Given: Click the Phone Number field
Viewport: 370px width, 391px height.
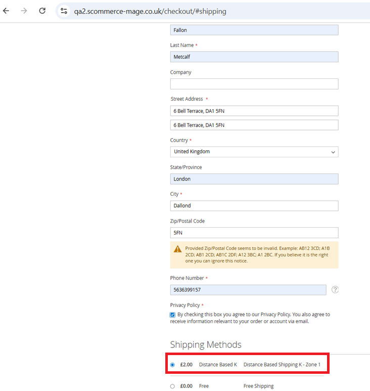Looking at the screenshot, I should [248, 290].
